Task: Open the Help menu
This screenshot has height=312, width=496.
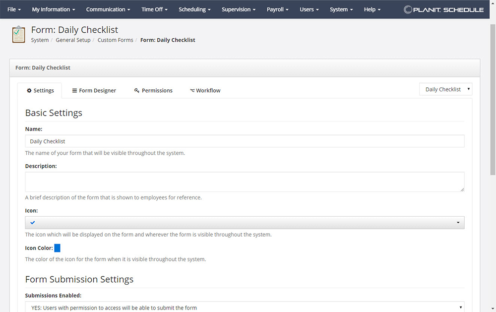Action: (372, 9)
